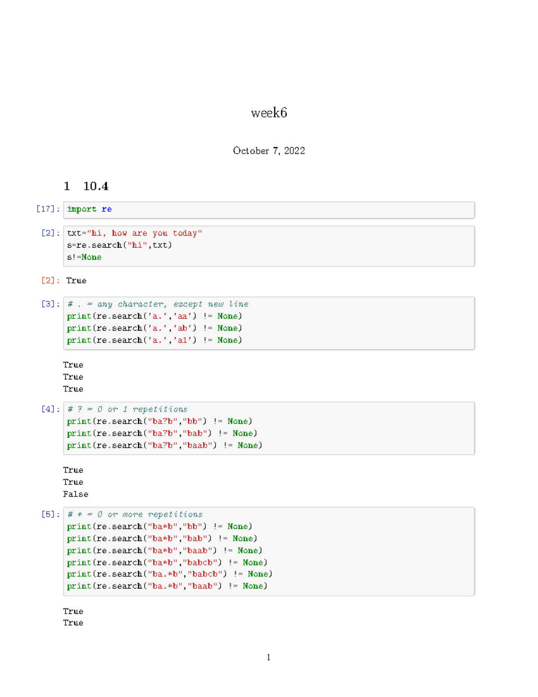This screenshot has height=697, width=538.
Task: Click the section heading 1 10.4
Action: point(86,186)
